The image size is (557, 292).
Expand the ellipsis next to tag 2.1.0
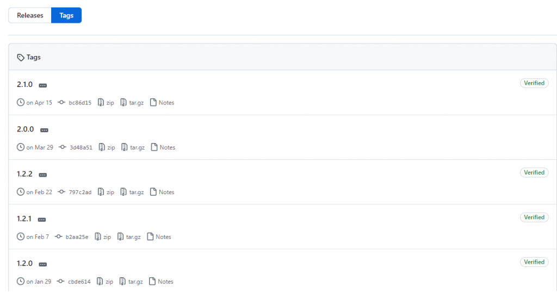tap(42, 85)
